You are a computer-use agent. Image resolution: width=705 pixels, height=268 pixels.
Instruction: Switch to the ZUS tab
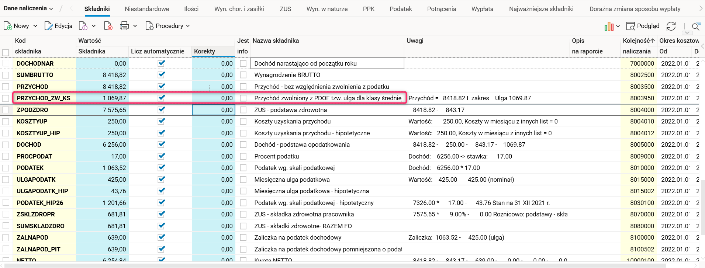click(x=285, y=9)
